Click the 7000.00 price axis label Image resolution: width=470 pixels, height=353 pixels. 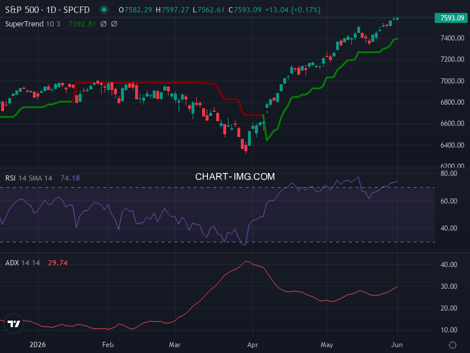pyautogui.click(x=452, y=81)
